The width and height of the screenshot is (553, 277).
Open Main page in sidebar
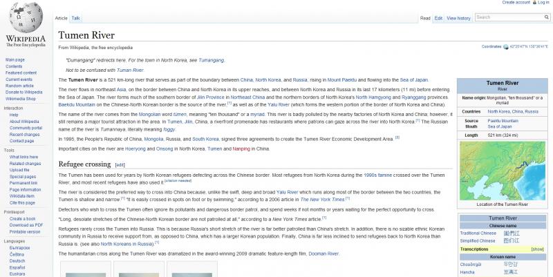pos(15,60)
